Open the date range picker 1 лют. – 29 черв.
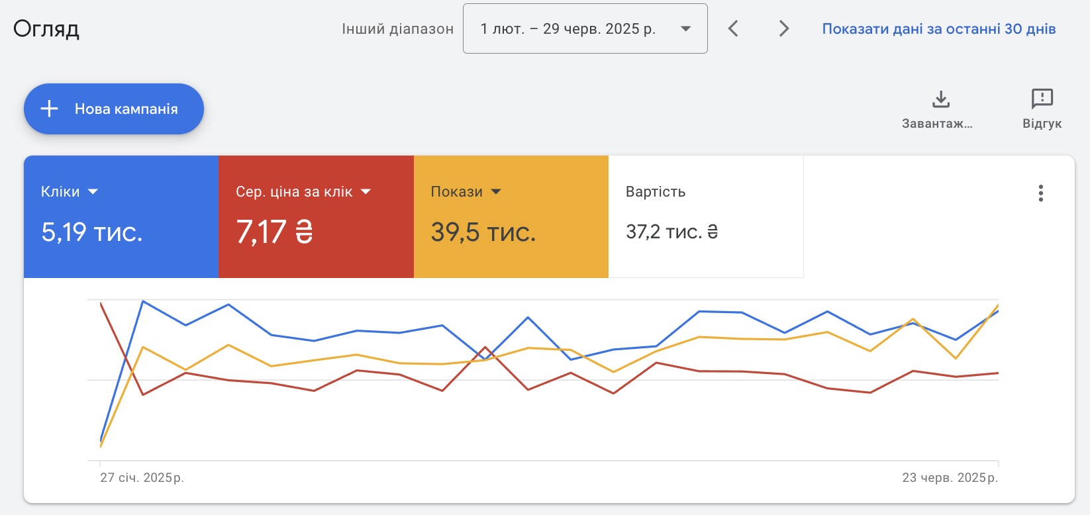 (x=585, y=28)
